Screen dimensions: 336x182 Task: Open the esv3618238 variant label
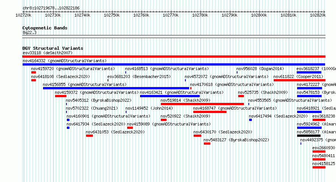(324, 116)
